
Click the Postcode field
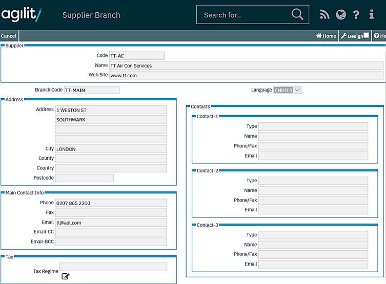pyautogui.click(x=84, y=178)
